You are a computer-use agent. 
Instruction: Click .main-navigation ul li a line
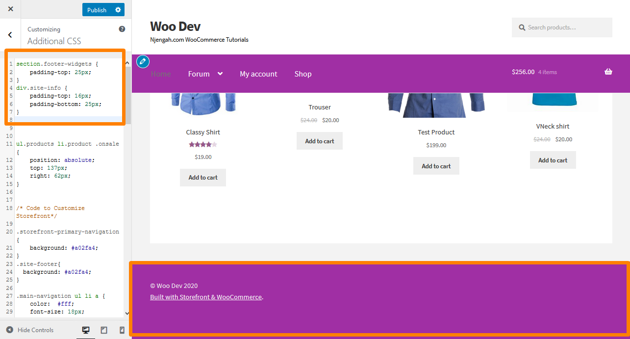click(x=61, y=296)
